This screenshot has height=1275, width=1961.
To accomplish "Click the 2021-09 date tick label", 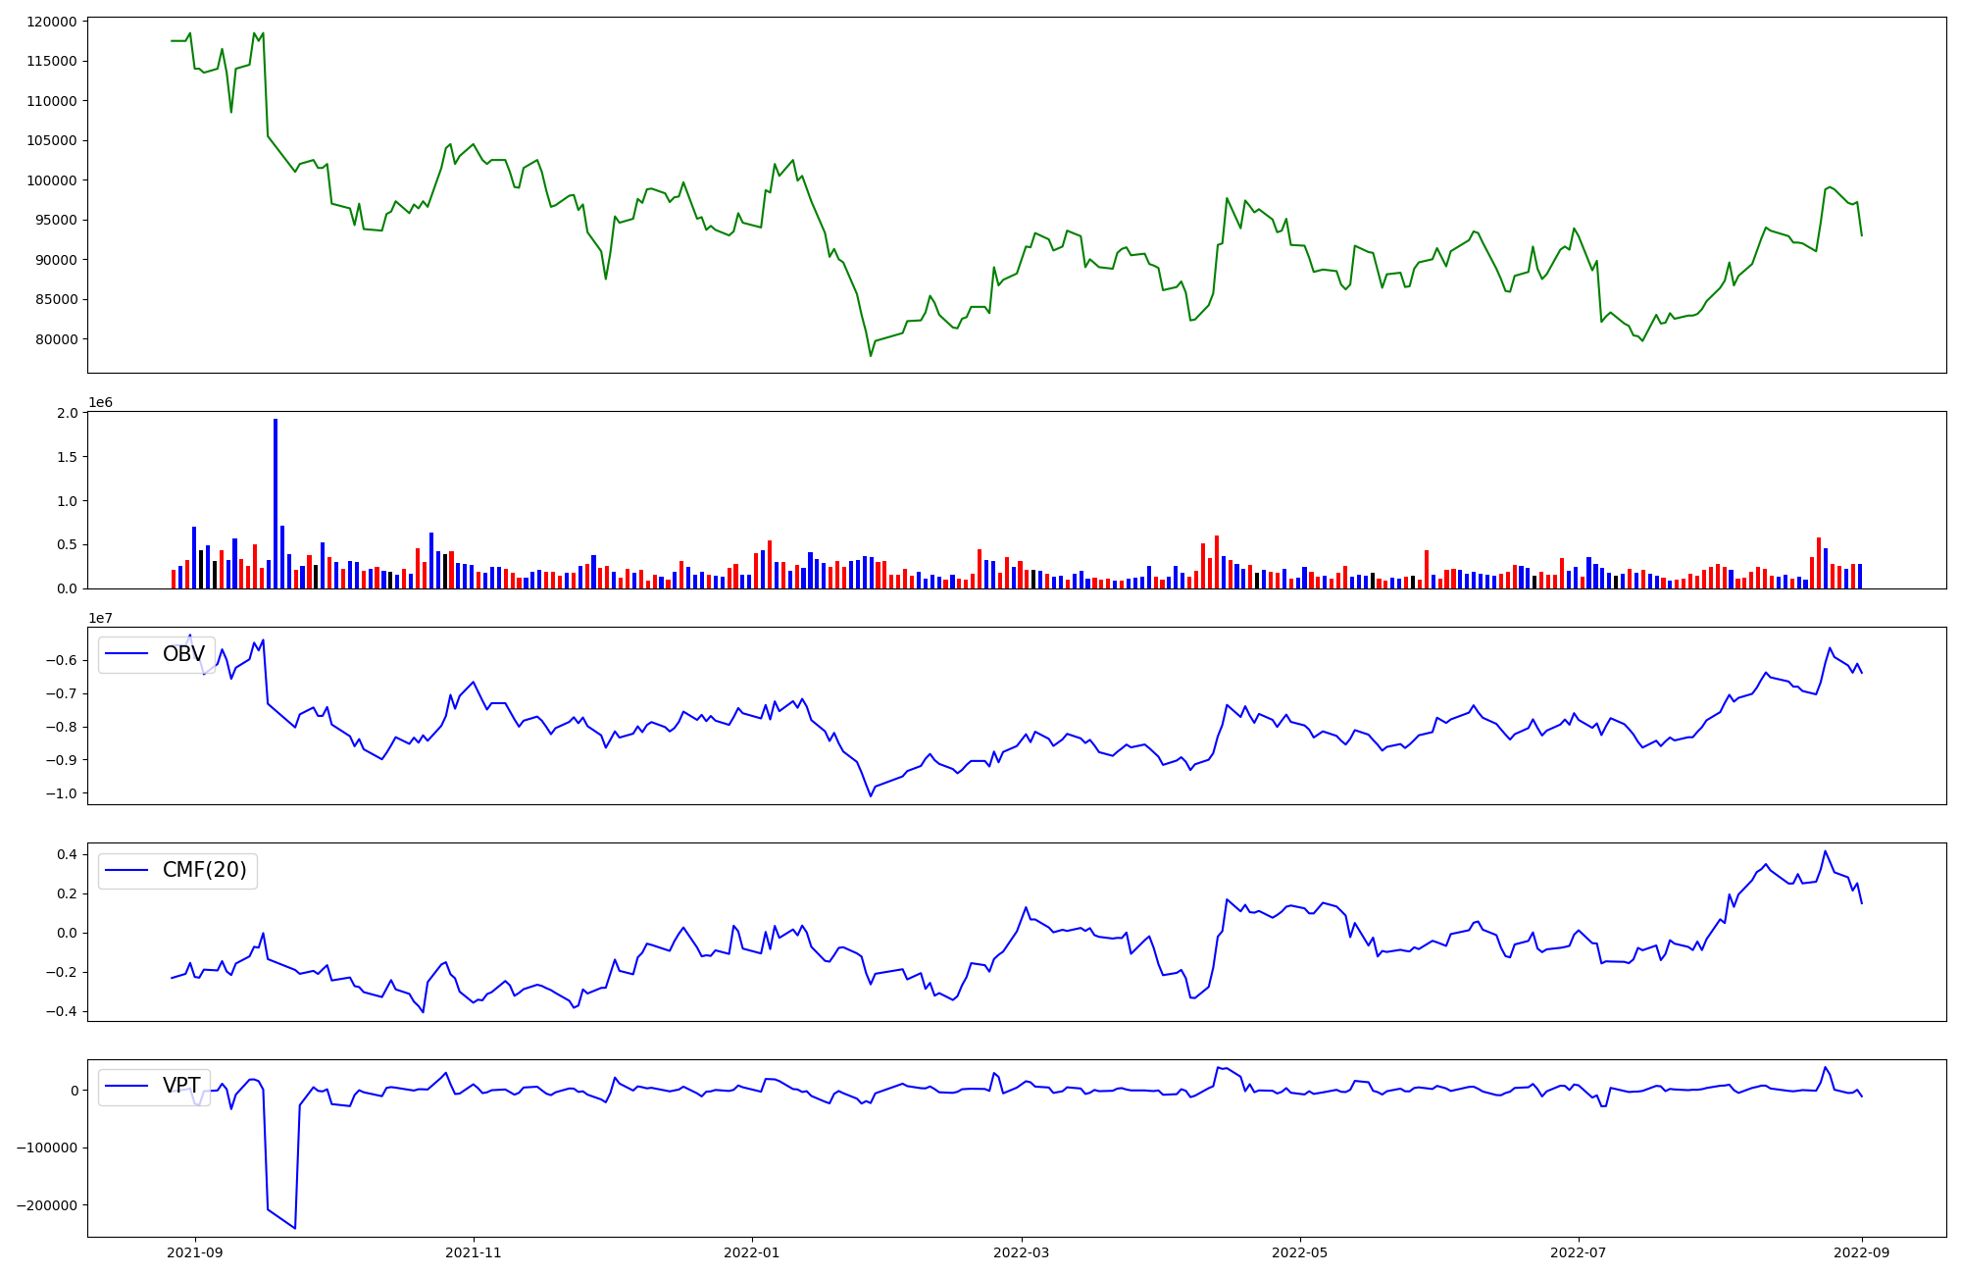I will [195, 1252].
